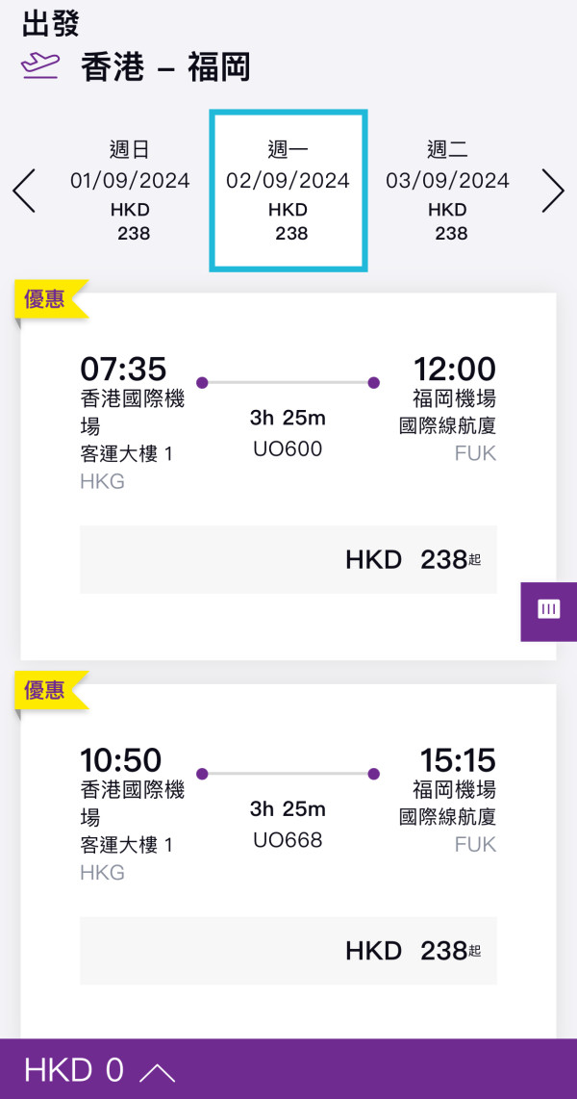Click the highlighted 週一 02/09/2024 date tab
The height and width of the screenshot is (1099, 577).
(288, 190)
